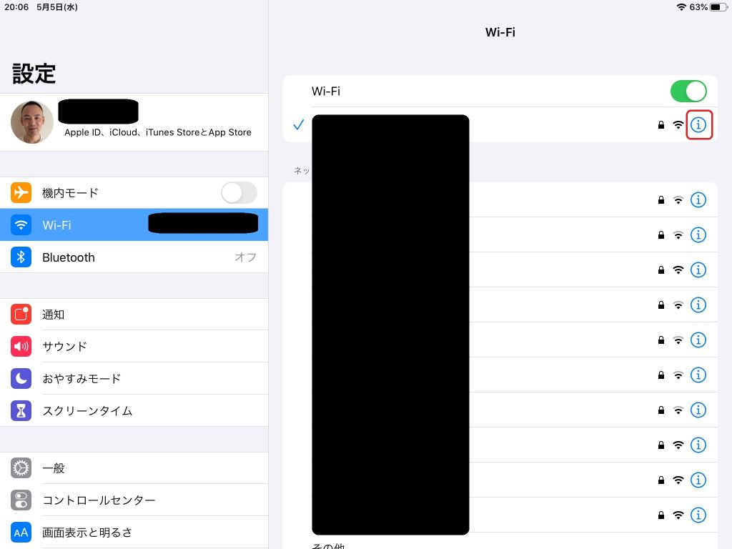Tap the サウンド sound speaker icon
Image resolution: width=732 pixels, height=549 pixels.
point(21,347)
